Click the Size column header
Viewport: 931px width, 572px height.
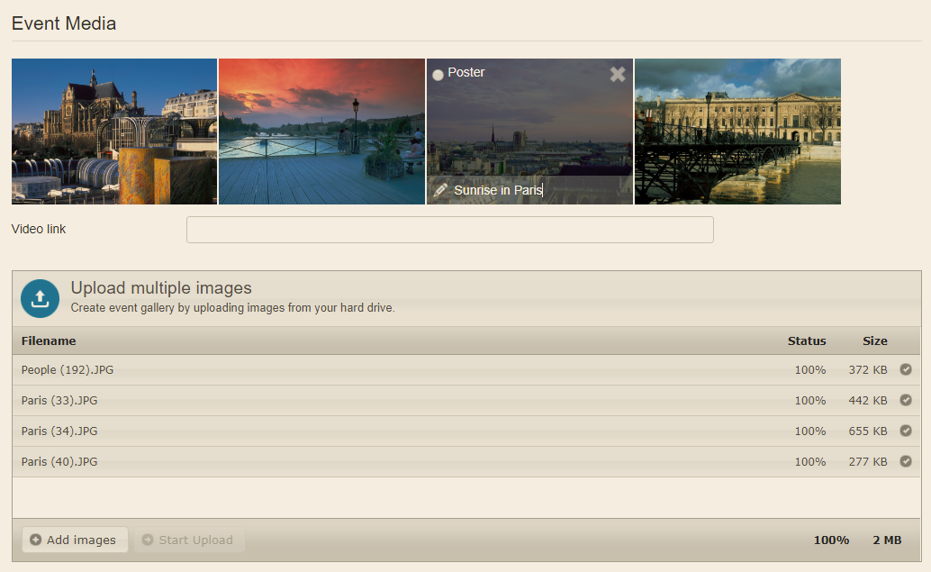[874, 340]
